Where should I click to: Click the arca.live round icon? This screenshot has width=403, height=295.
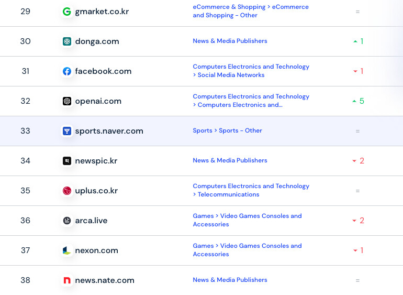pos(67,221)
